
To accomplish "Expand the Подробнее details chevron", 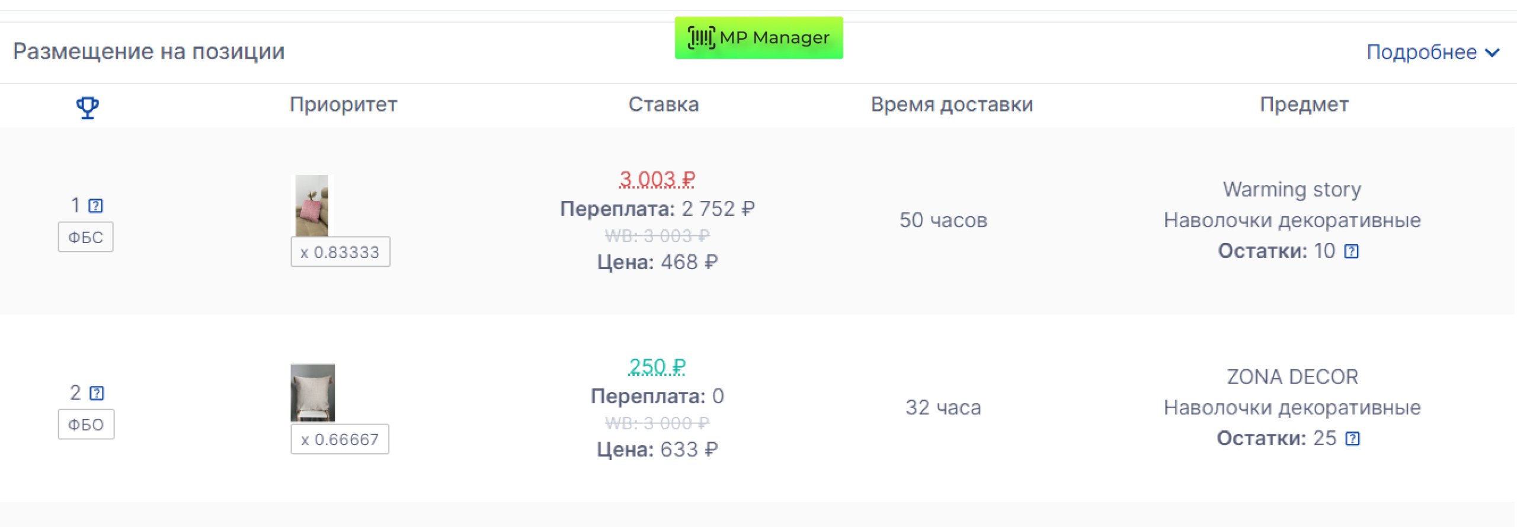I will pyautogui.click(x=1493, y=53).
